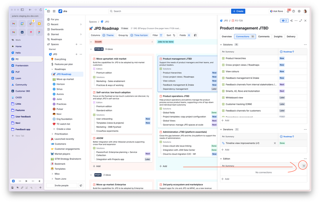Open notifications bell icon
The height and width of the screenshot is (203, 320).
288,11
